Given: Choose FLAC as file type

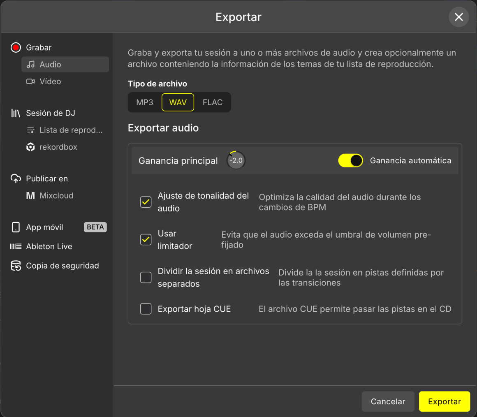Looking at the screenshot, I should (x=213, y=102).
